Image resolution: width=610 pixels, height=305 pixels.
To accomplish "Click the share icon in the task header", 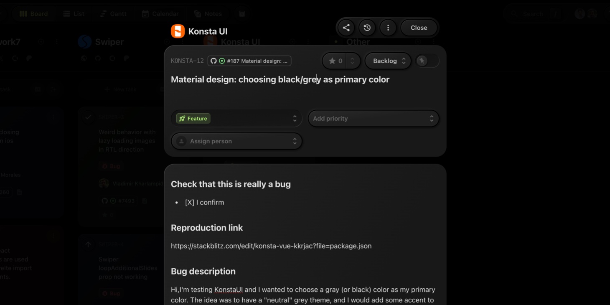I will click(346, 28).
